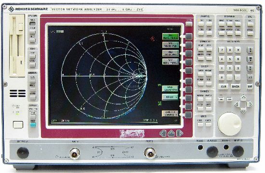The width and height of the screenshot is (265, 173).
Task: Click the PORT 1 connector
Action: point(75,154)
